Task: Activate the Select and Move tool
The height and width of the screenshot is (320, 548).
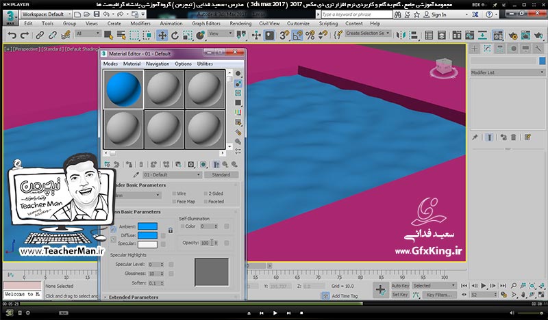Action: pyautogui.click(x=162, y=36)
